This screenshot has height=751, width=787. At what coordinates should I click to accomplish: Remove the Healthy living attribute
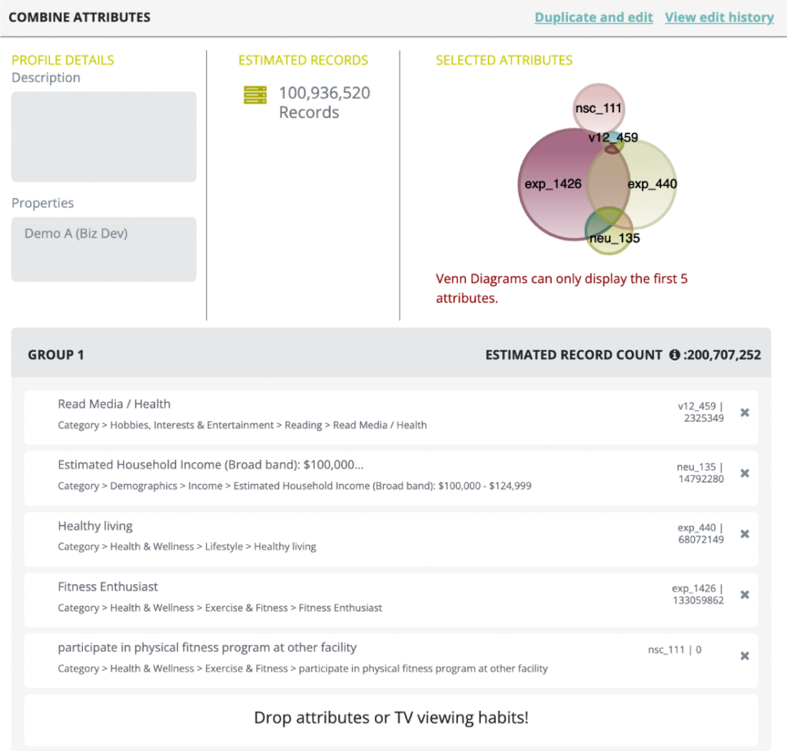745,533
